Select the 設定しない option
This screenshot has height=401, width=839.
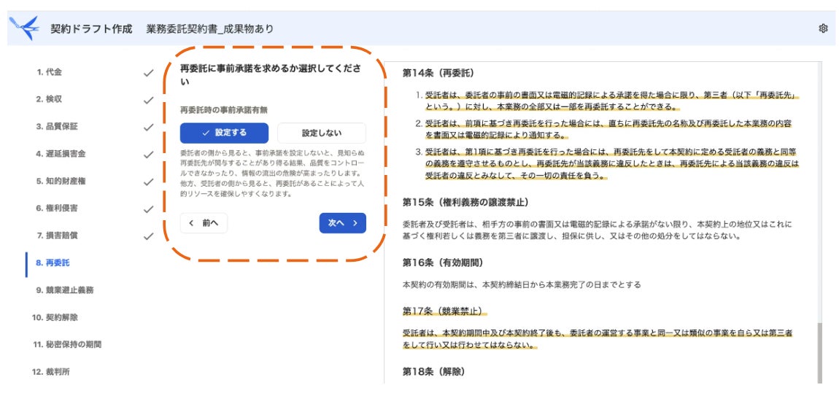click(x=322, y=133)
